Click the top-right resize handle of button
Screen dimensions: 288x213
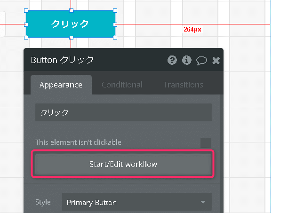[x=115, y=10]
